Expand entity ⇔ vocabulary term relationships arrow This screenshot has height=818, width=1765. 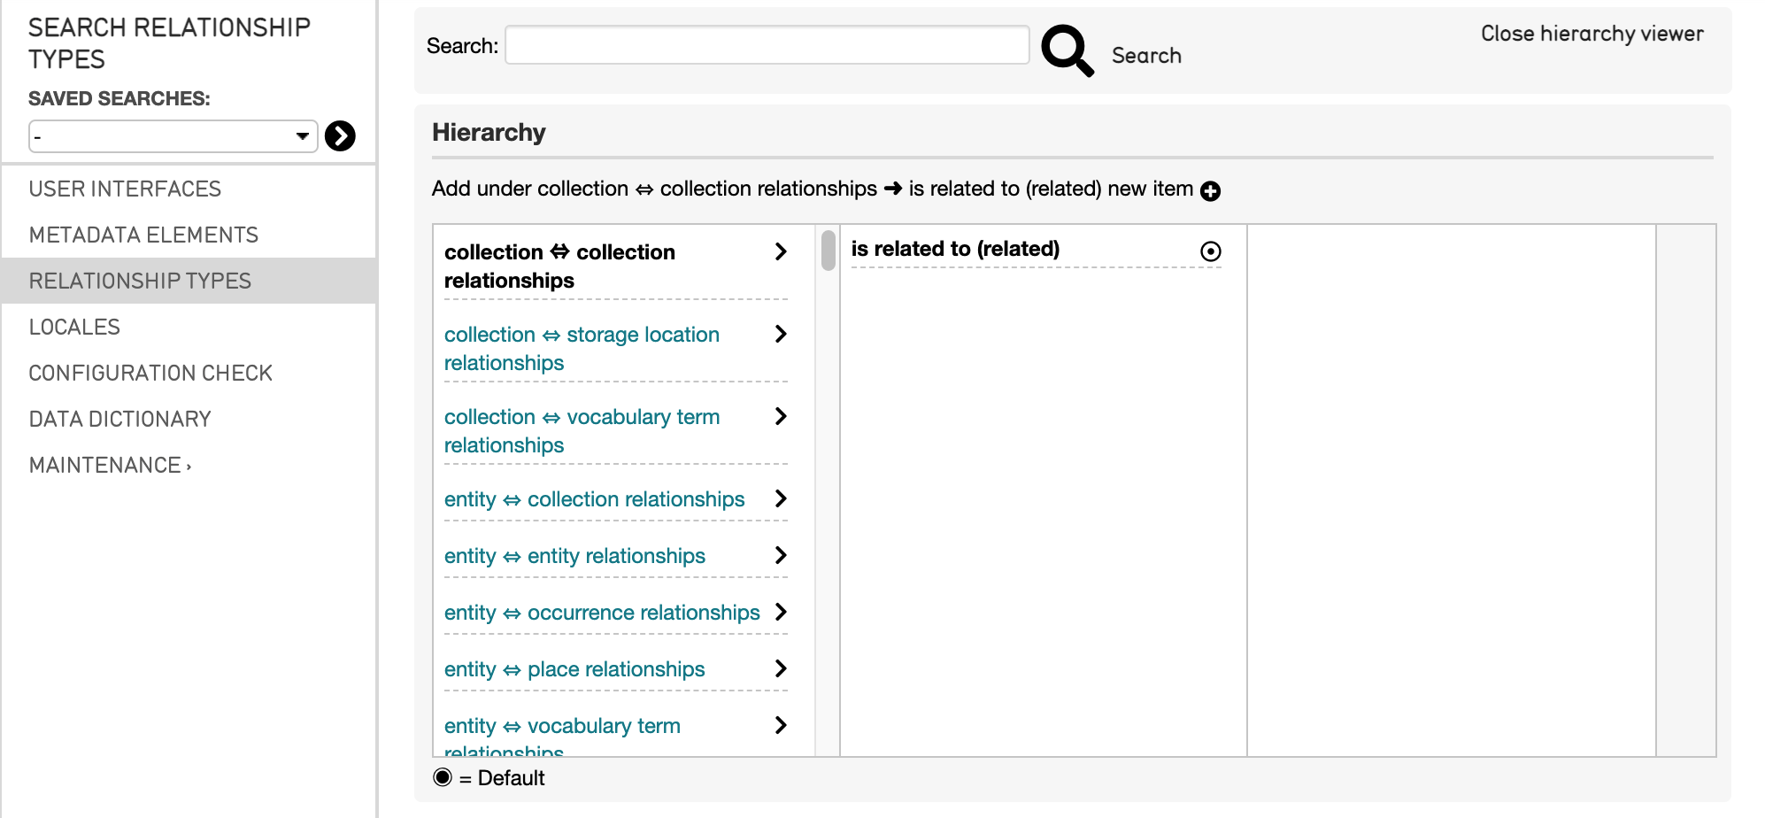tap(780, 726)
